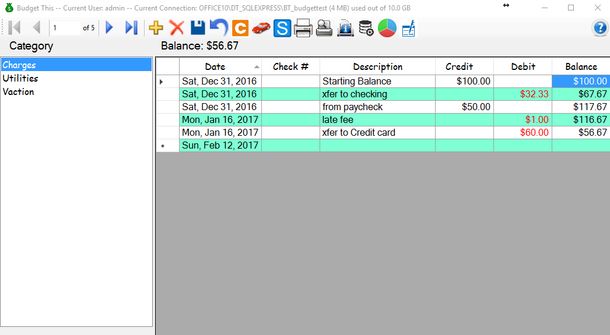Select the Charges category
This screenshot has height=335, width=610.
(76, 65)
